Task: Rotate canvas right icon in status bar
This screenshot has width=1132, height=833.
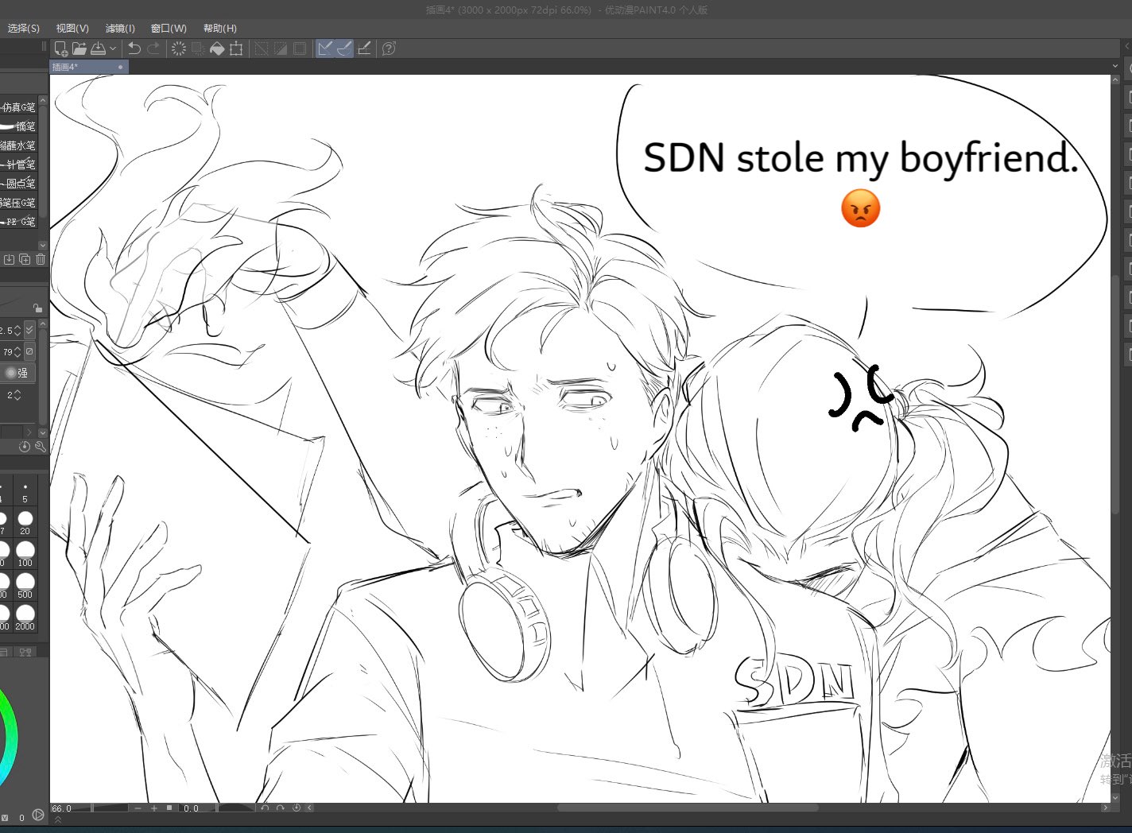Action: 281,808
